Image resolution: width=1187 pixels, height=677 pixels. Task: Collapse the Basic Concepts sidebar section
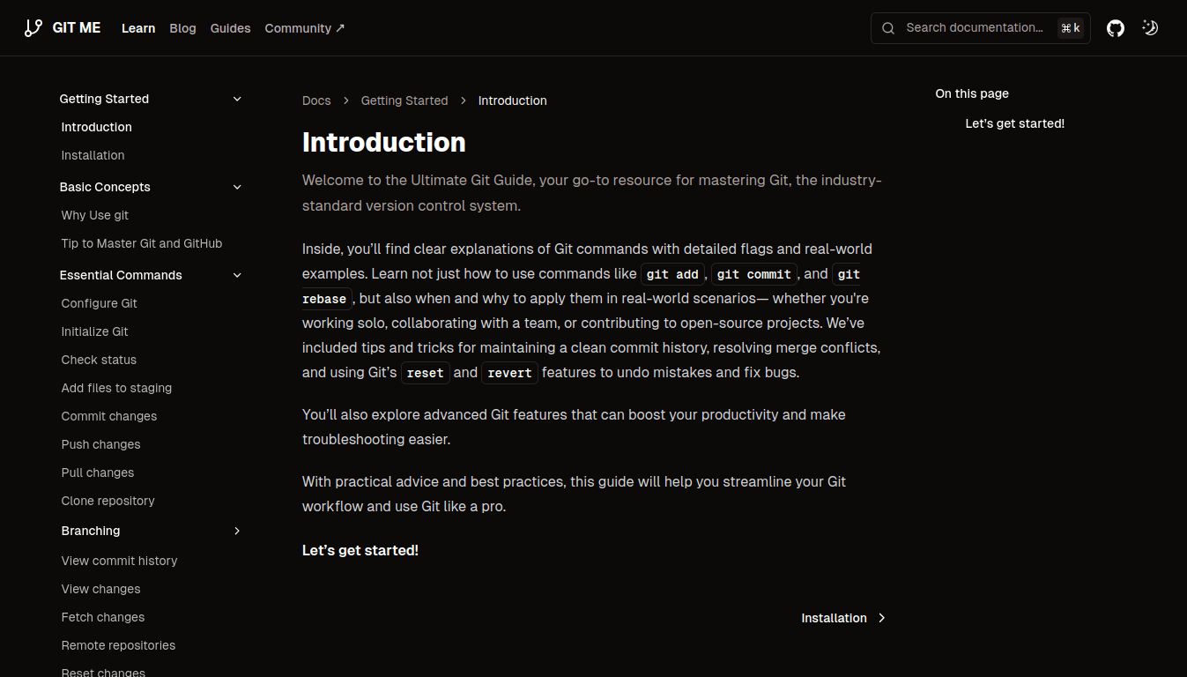[x=237, y=187]
